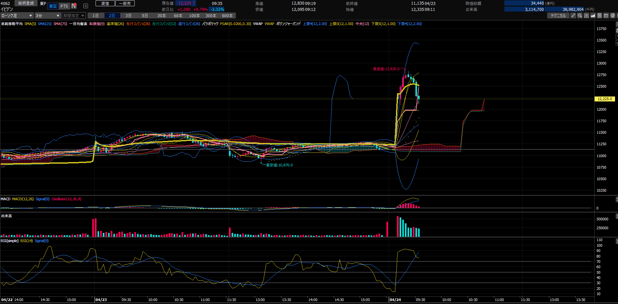618x304 pixels.
Task: Open the ローソク足 chart type dropdown
Action: point(17,15)
